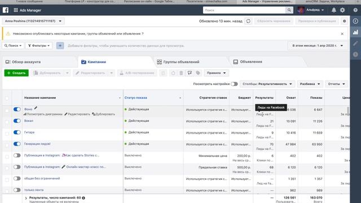Click Дублировать link under Фоно
Screen dimensions: 361x203
pos(103,114)
